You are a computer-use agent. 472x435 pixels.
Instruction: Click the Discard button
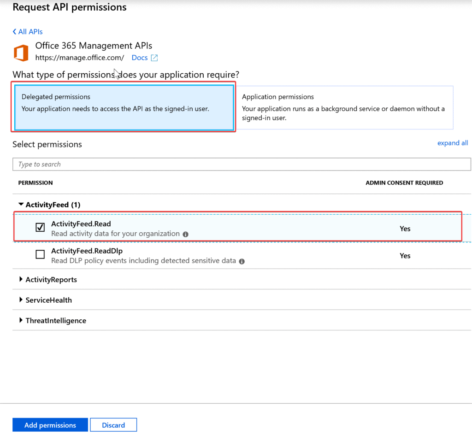(x=113, y=424)
